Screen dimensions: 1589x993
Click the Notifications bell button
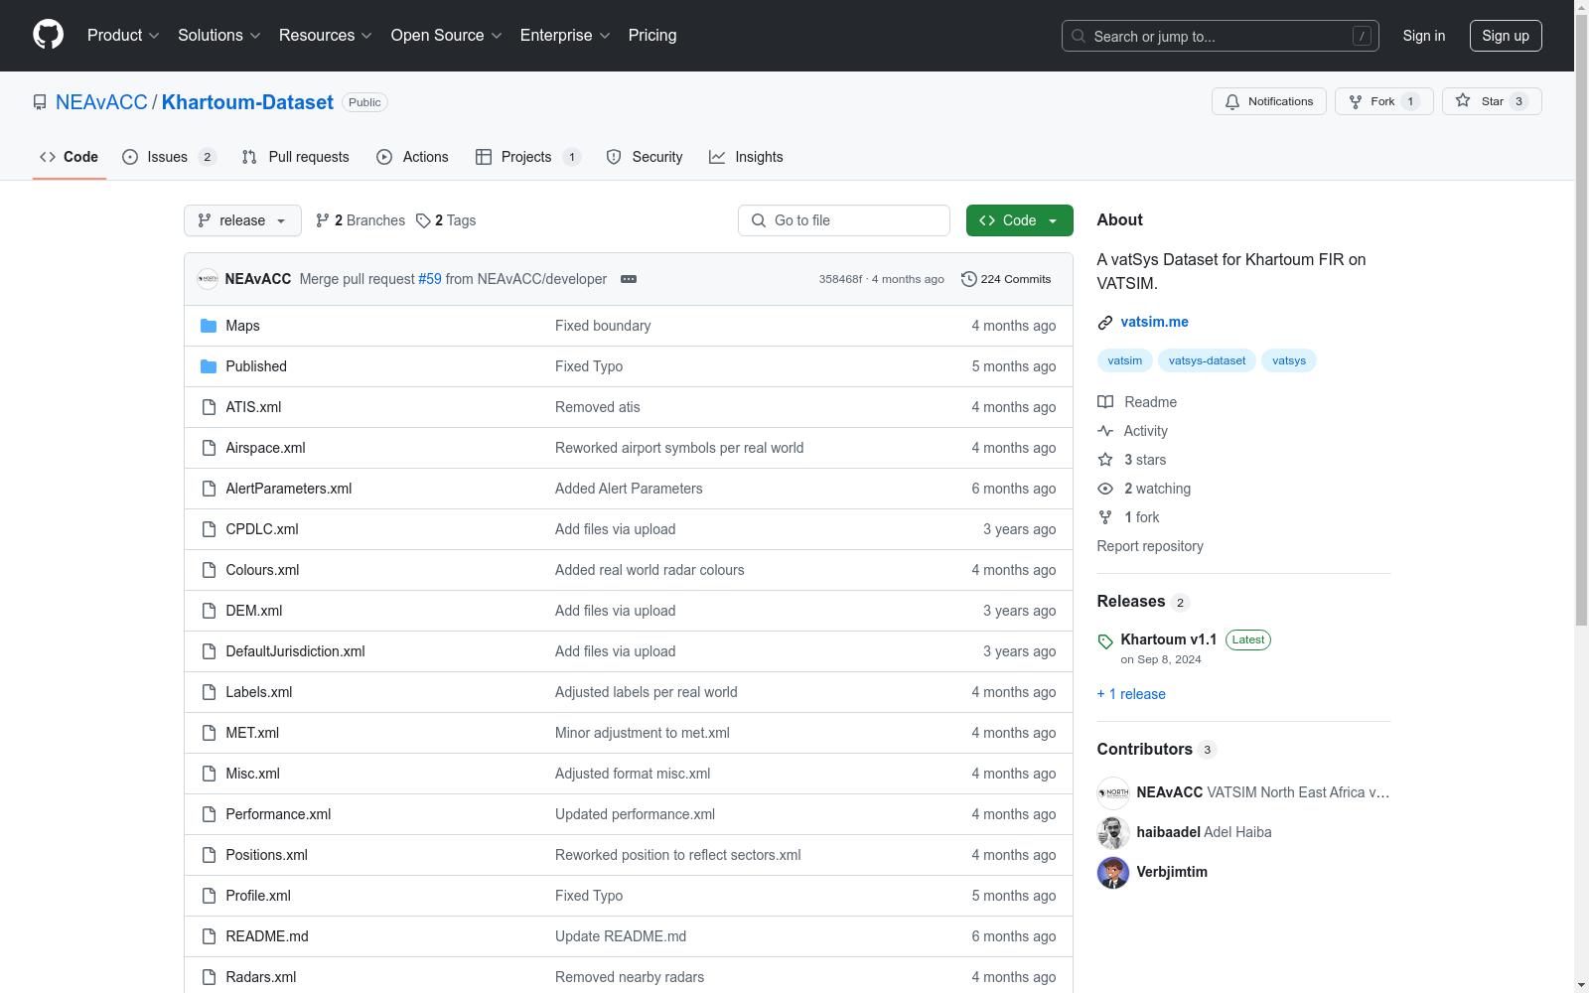1268,101
